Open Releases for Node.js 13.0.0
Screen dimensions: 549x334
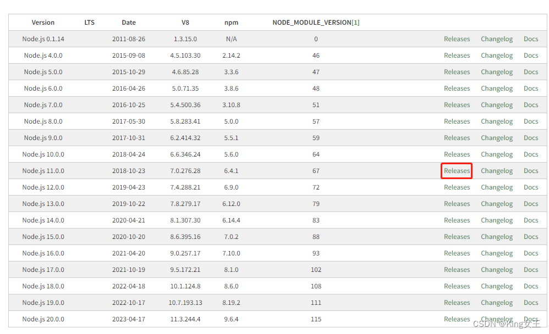(457, 204)
